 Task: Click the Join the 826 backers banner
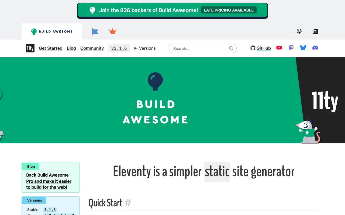click(x=172, y=10)
